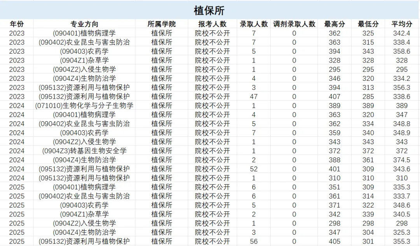Select average score cell 355.3
420x246 pixels.
tap(402, 241)
